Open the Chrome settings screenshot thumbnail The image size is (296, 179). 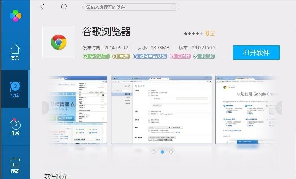[x=161, y=110]
